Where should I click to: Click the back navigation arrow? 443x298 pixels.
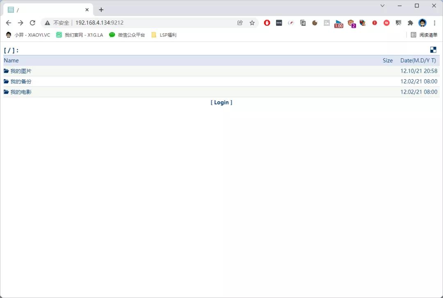click(9, 23)
